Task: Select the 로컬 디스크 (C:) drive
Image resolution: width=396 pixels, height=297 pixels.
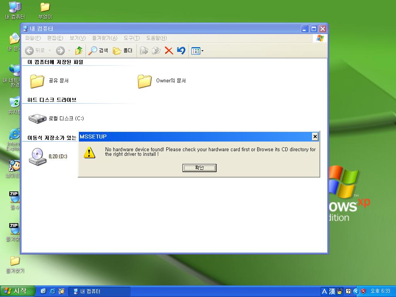Action: 56,118
